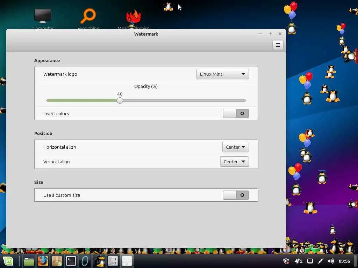Open the Watermark logo dropdown
Image resolution: width=358 pixels, height=268 pixels.
222,74
